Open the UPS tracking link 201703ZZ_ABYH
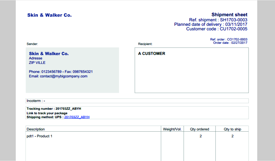The height and width of the screenshot is (161, 275). pyautogui.click(x=77, y=117)
